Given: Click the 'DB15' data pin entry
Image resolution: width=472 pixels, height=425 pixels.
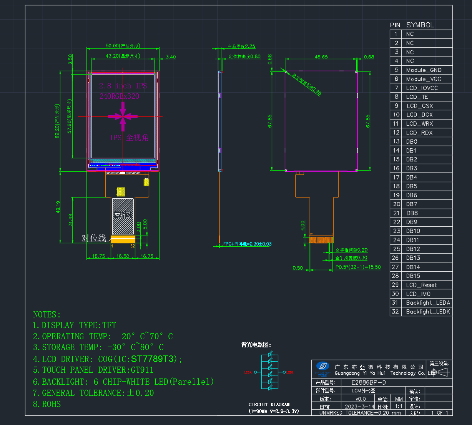Looking at the screenshot, I should coord(413,276).
